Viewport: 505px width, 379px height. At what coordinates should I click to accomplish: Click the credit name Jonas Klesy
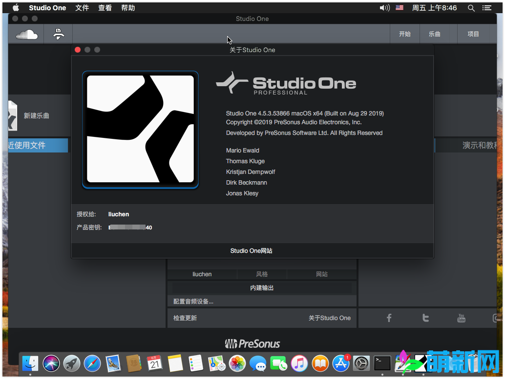(242, 193)
